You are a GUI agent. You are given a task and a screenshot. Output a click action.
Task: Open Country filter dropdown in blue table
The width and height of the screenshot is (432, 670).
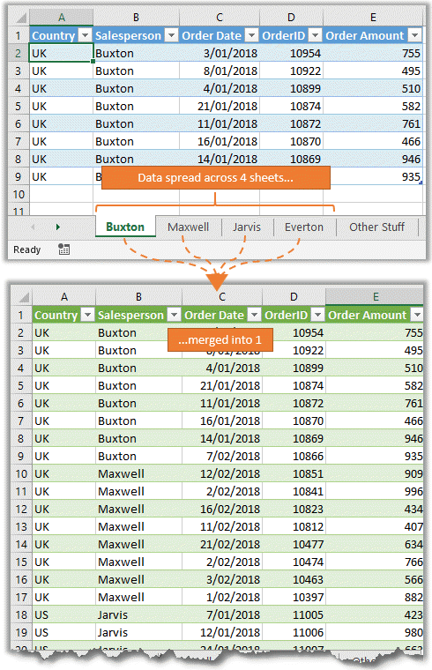pos(86,35)
